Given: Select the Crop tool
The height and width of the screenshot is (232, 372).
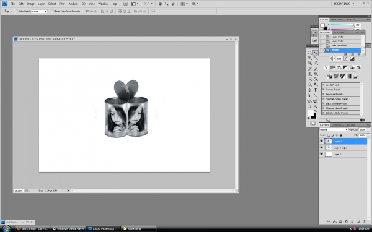Looking at the screenshot, I should pyautogui.click(x=309, y=63).
